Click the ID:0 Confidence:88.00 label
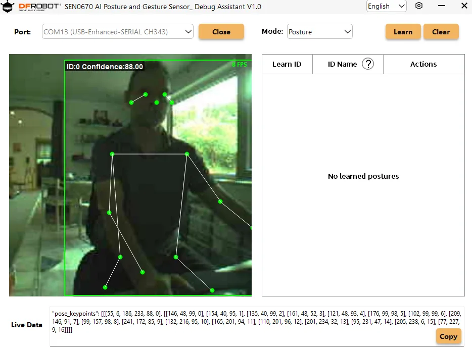Viewport: 472px width, 351px height. pos(105,67)
